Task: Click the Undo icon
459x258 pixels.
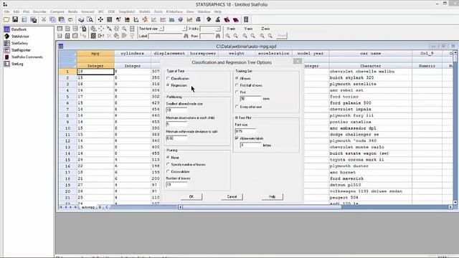Action: pos(70,19)
